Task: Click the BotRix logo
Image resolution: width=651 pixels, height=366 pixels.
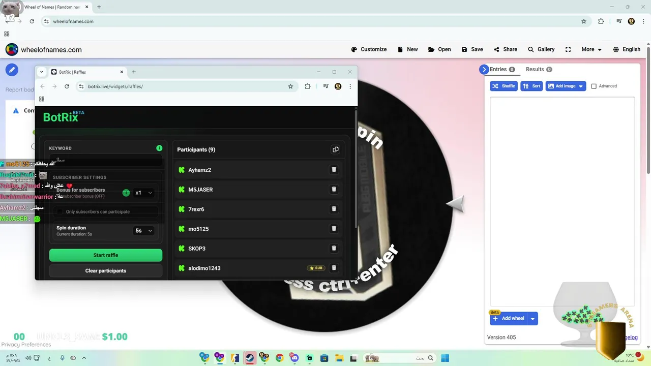Action: pos(64,116)
